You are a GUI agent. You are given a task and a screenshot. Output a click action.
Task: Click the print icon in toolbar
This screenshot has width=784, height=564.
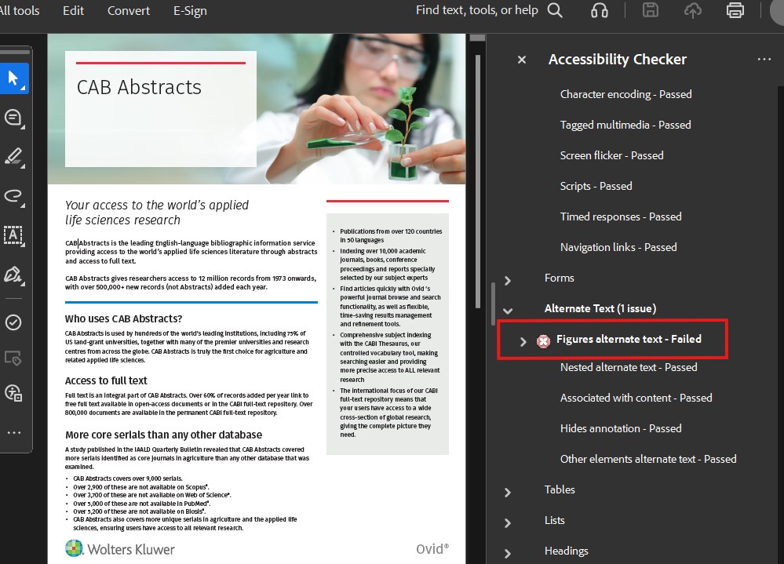click(x=735, y=10)
